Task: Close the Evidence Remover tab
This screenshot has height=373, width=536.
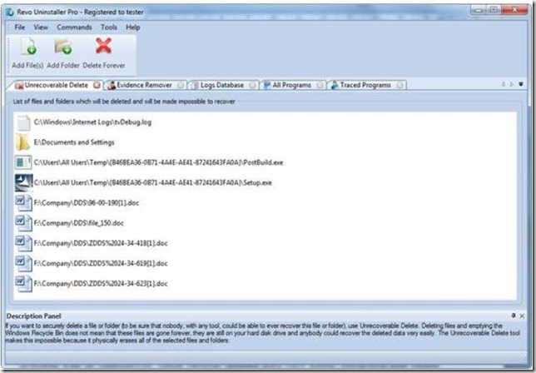Action: click(x=180, y=85)
